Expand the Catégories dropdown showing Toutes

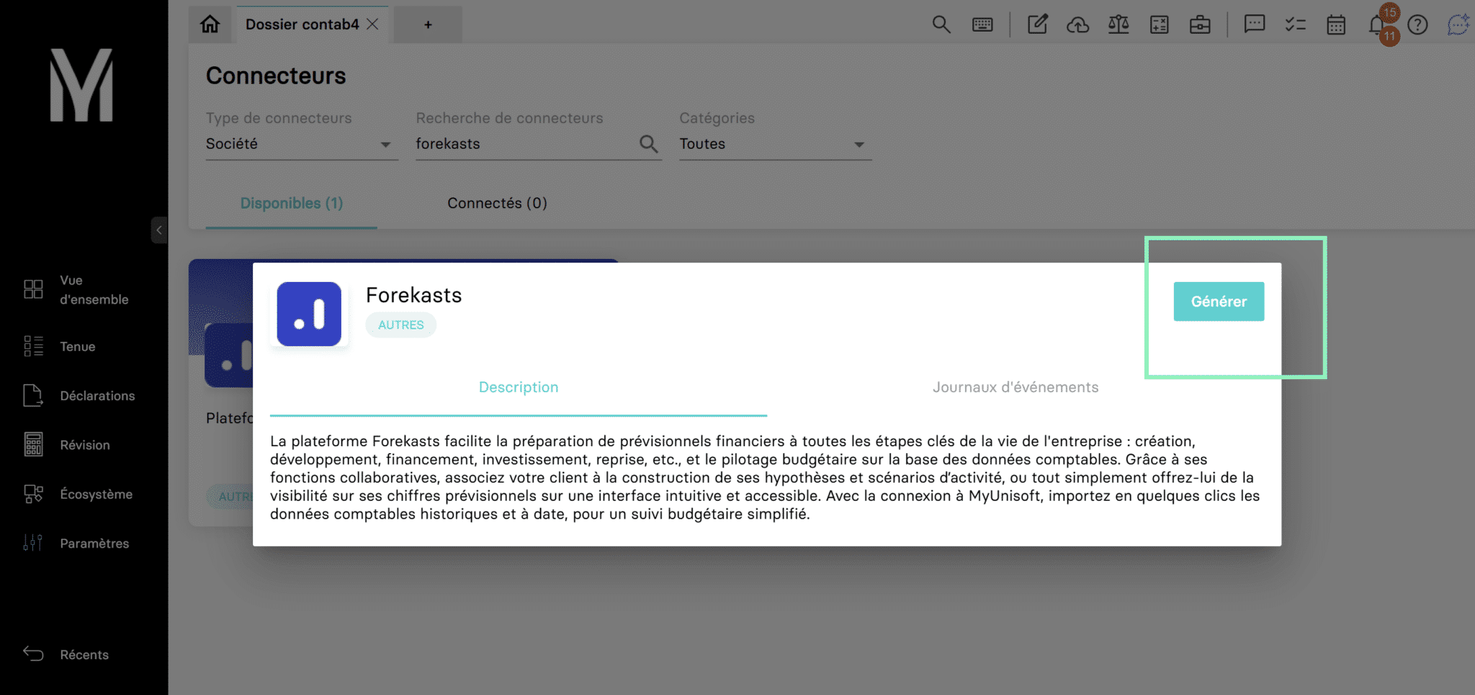(775, 144)
